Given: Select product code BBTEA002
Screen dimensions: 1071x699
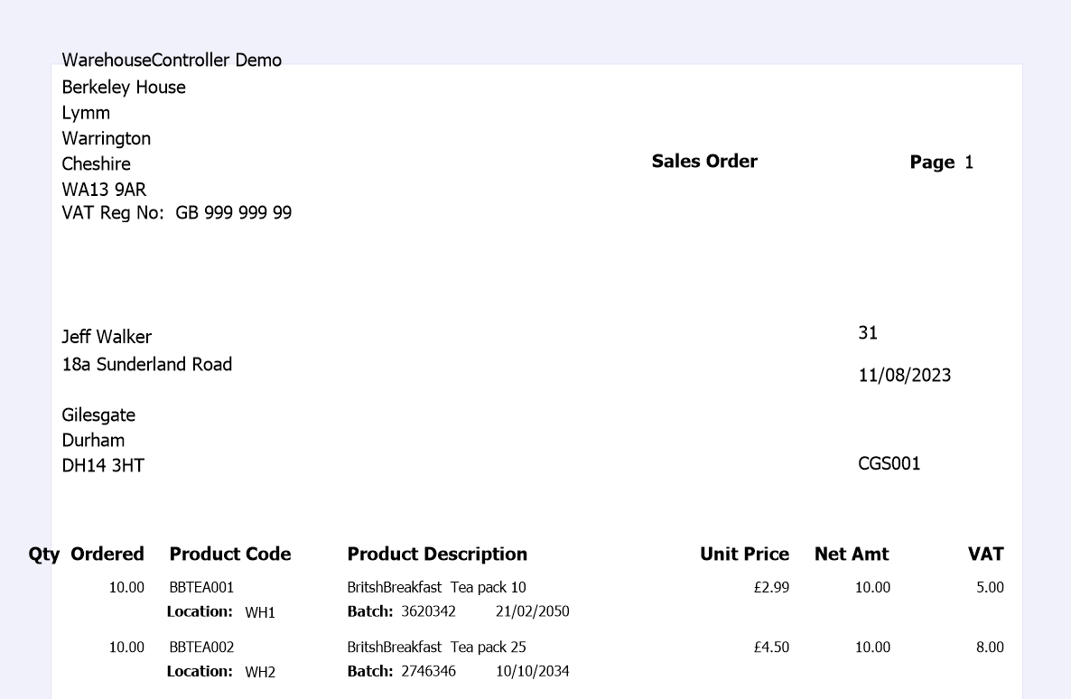Looking at the screenshot, I should tap(201, 648).
